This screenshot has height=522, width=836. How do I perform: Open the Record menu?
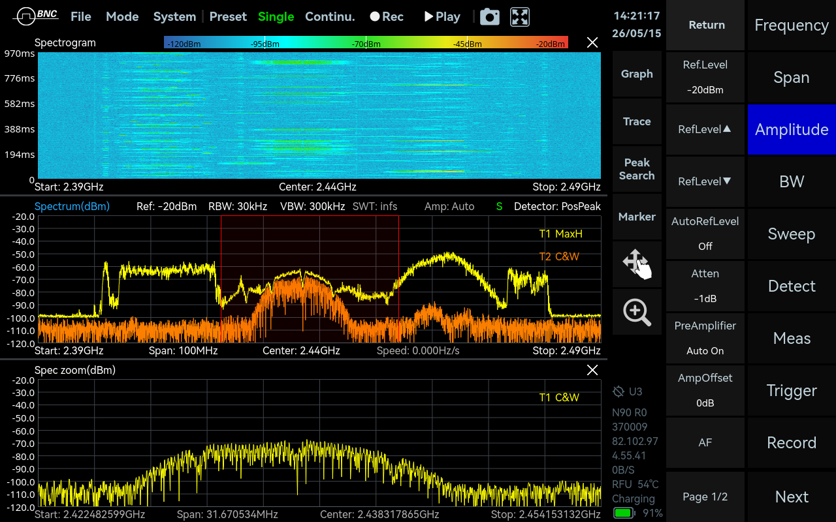tap(792, 442)
